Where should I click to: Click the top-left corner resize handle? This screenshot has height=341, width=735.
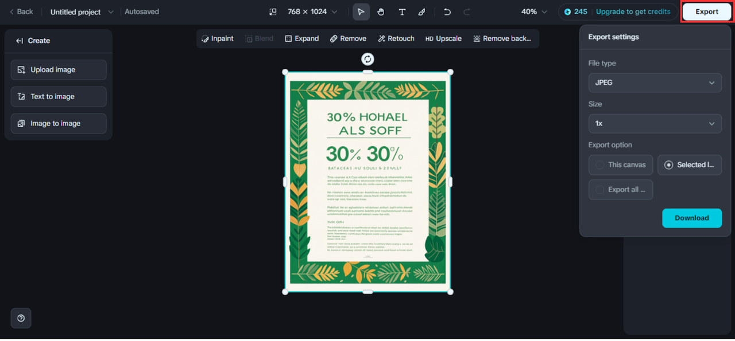click(x=285, y=72)
